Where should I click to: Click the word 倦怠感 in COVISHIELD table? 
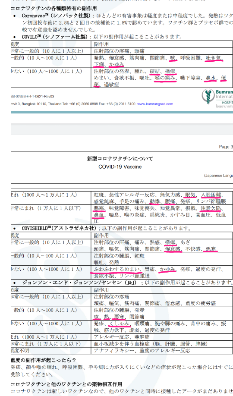click(172, 249)
